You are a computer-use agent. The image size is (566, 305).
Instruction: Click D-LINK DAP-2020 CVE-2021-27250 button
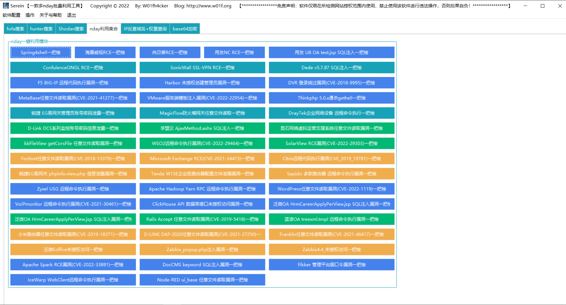click(202, 234)
